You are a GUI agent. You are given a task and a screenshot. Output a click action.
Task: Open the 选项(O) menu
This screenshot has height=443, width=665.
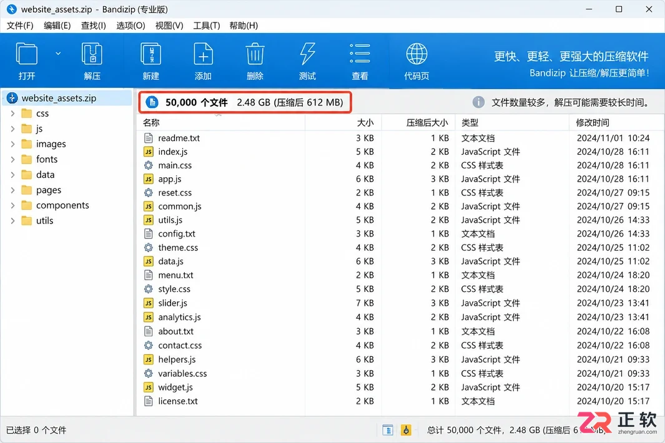131,26
